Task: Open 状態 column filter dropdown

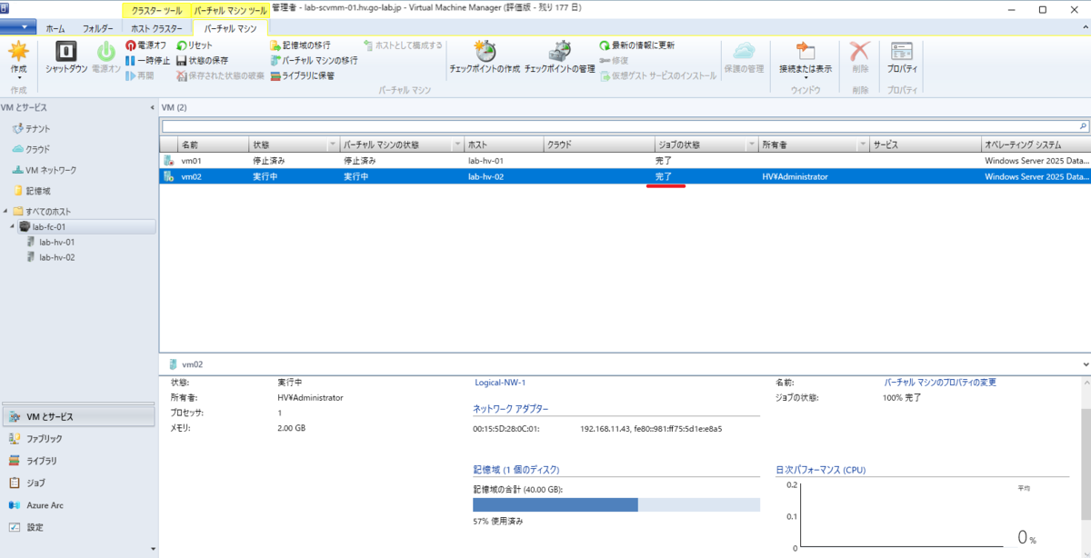Action: 333,144
